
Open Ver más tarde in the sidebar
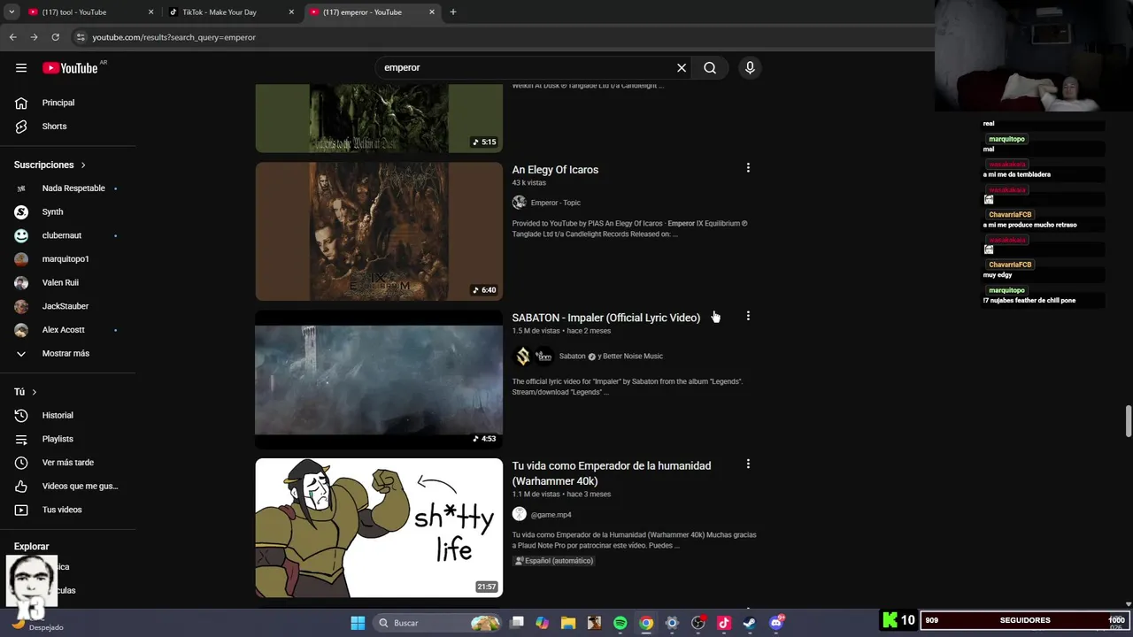[68, 463]
